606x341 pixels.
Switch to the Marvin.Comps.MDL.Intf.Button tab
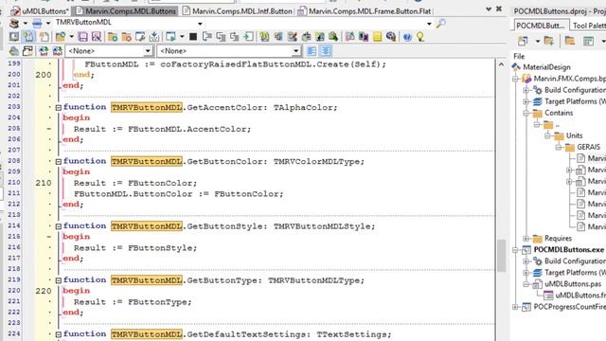238,11
